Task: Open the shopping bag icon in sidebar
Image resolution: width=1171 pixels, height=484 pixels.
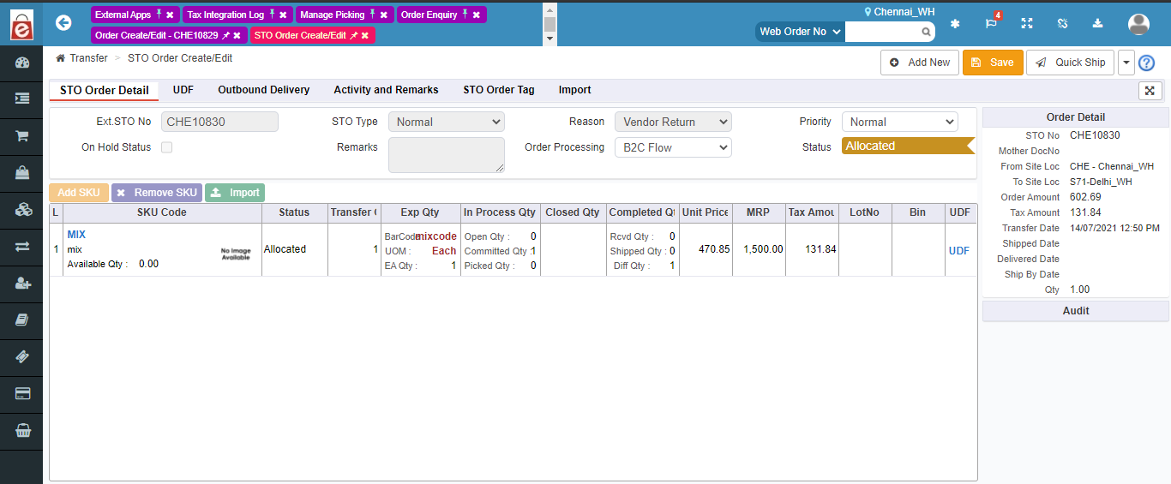Action: click(22, 173)
